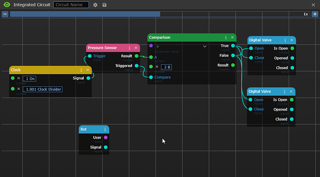This screenshot has height=177, width=320.
Task: Edit the '1.001 Clock Divider' value field
Action: pyautogui.click(x=43, y=89)
